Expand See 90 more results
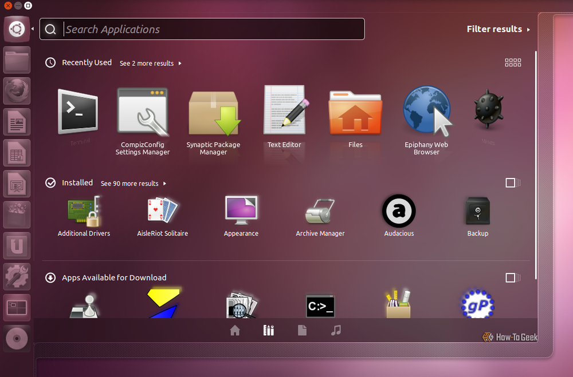This screenshot has height=377, width=573. 134,184
